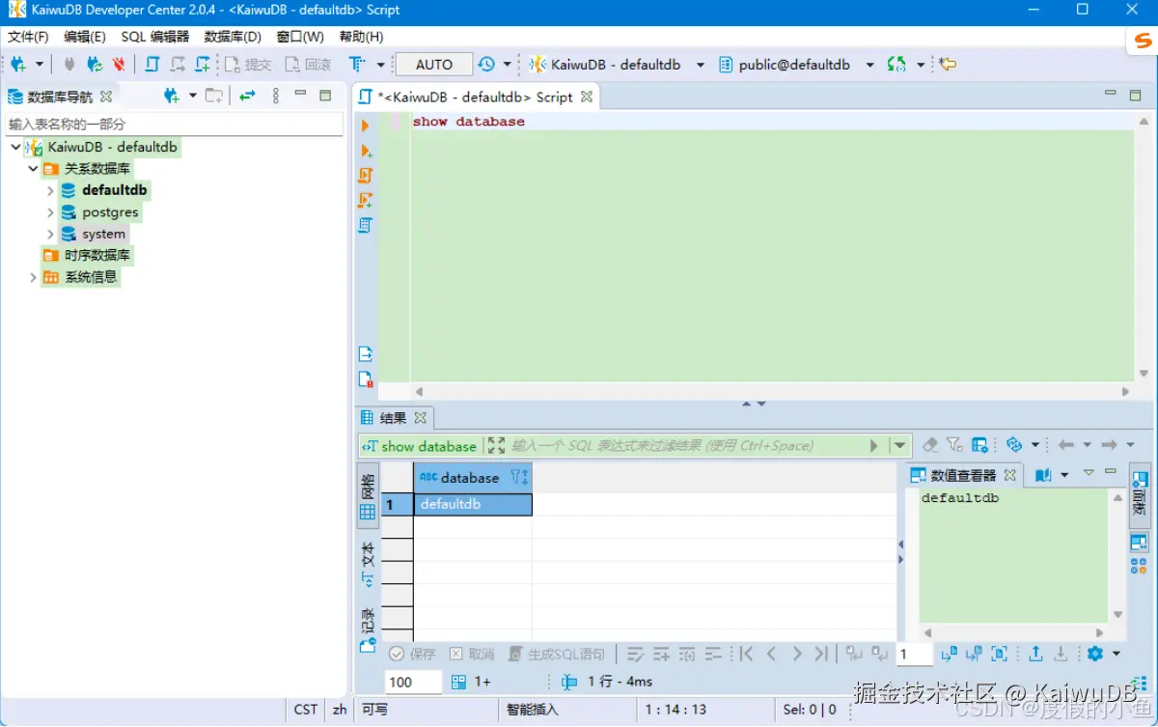The width and height of the screenshot is (1158, 727).
Task: Click the green refresh icon in main toolbar
Action: tap(896, 65)
